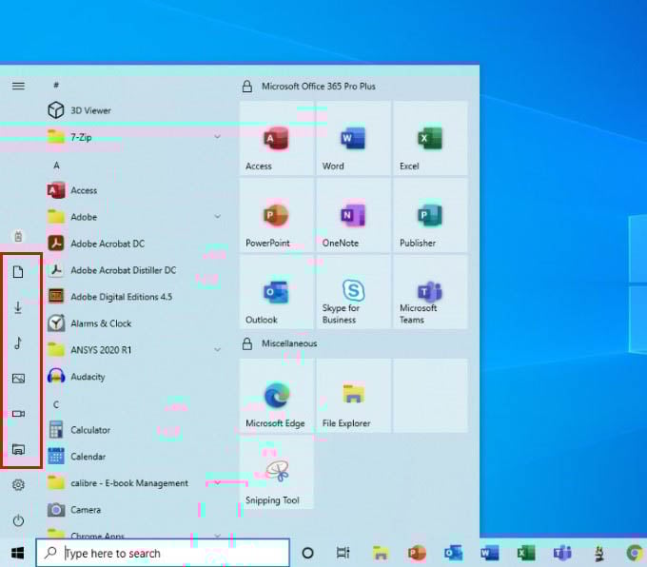
Task: Open Documents from Start sidebar
Action: point(18,272)
